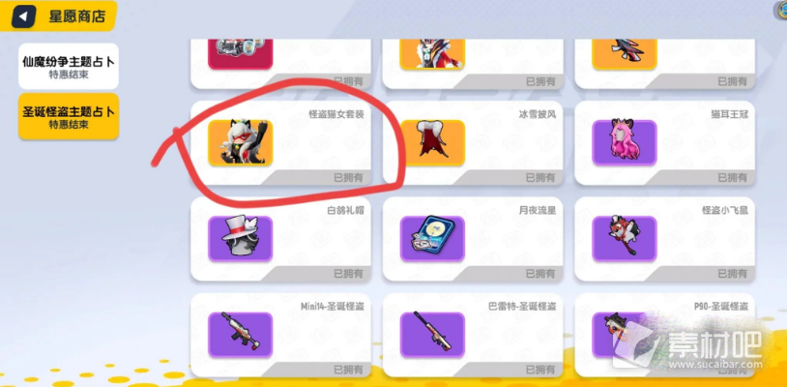Image resolution: width=787 pixels, height=387 pixels.
Task: Open the 月夜流星 card item icon
Action: point(432,238)
